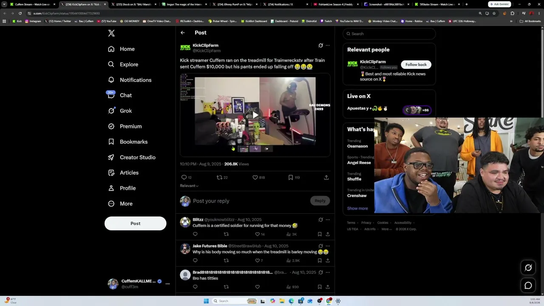Open the Twitch bookmark in the bookmarks bar
This screenshot has height=306, width=544.
pyautogui.click(x=326, y=21)
